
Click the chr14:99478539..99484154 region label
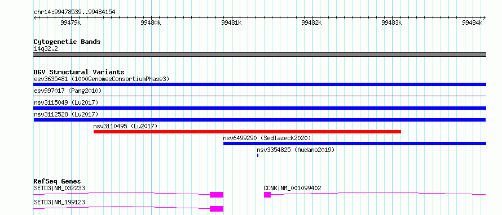[74, 12]
